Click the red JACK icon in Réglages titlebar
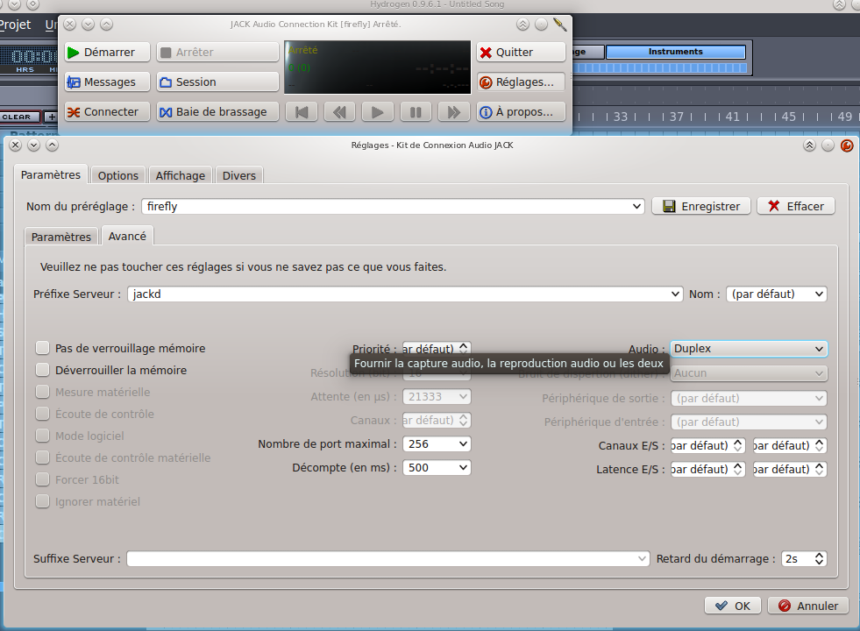The image size is (860, 631). pyautogui.click(x=847, y=145)
